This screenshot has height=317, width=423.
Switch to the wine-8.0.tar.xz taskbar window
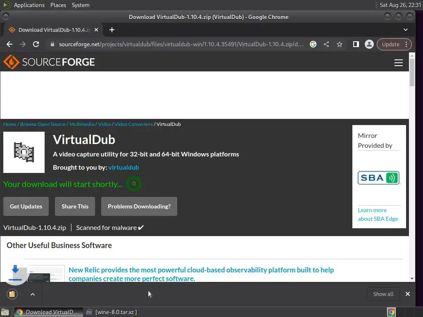tap(112, 312)
